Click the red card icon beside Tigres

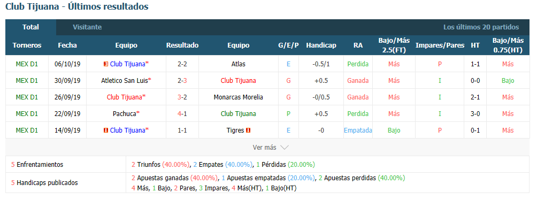[248, 130]
